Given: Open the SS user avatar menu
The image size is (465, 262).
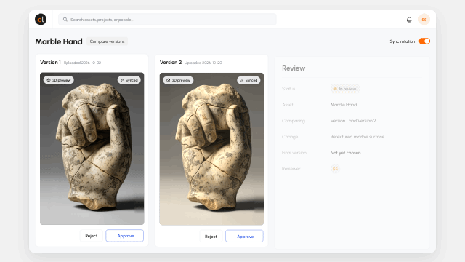Looking at the screenshot, I should point(424,20).
